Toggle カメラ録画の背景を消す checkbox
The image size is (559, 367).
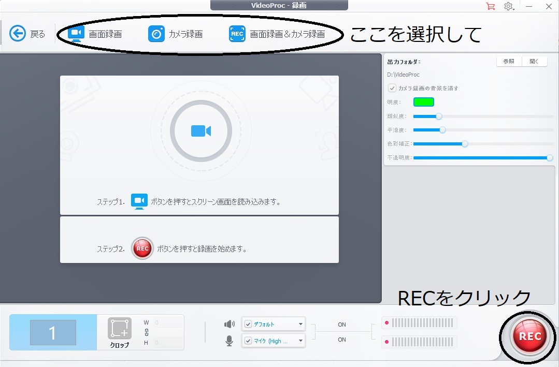click(x=392, y=88)
